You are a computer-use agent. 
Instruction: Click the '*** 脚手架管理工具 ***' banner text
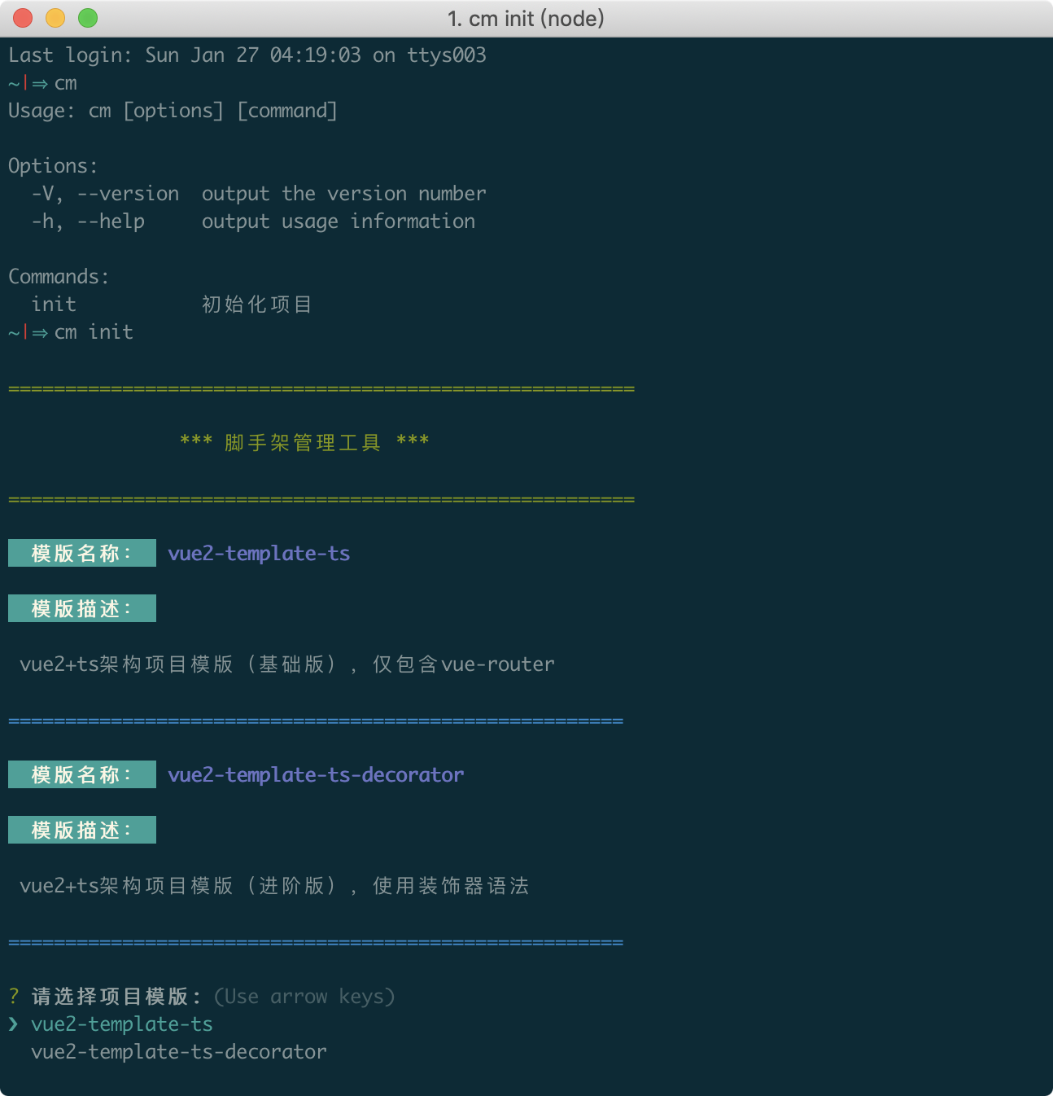click(x=304, y=442)
